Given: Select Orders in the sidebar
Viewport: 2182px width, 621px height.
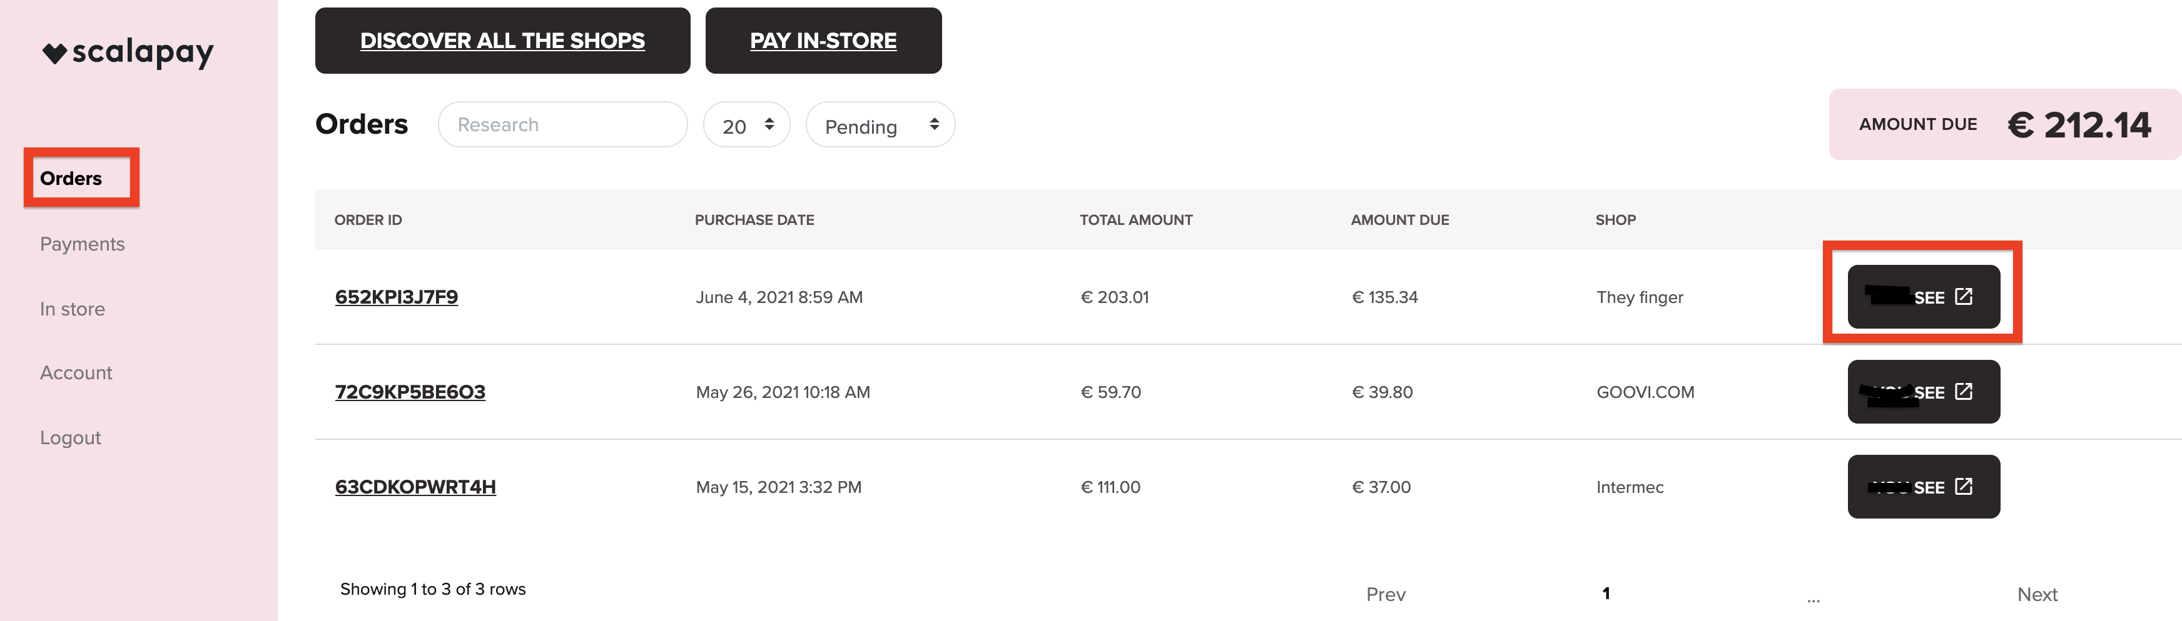Looking at the screenshot, I should point(71,179).
